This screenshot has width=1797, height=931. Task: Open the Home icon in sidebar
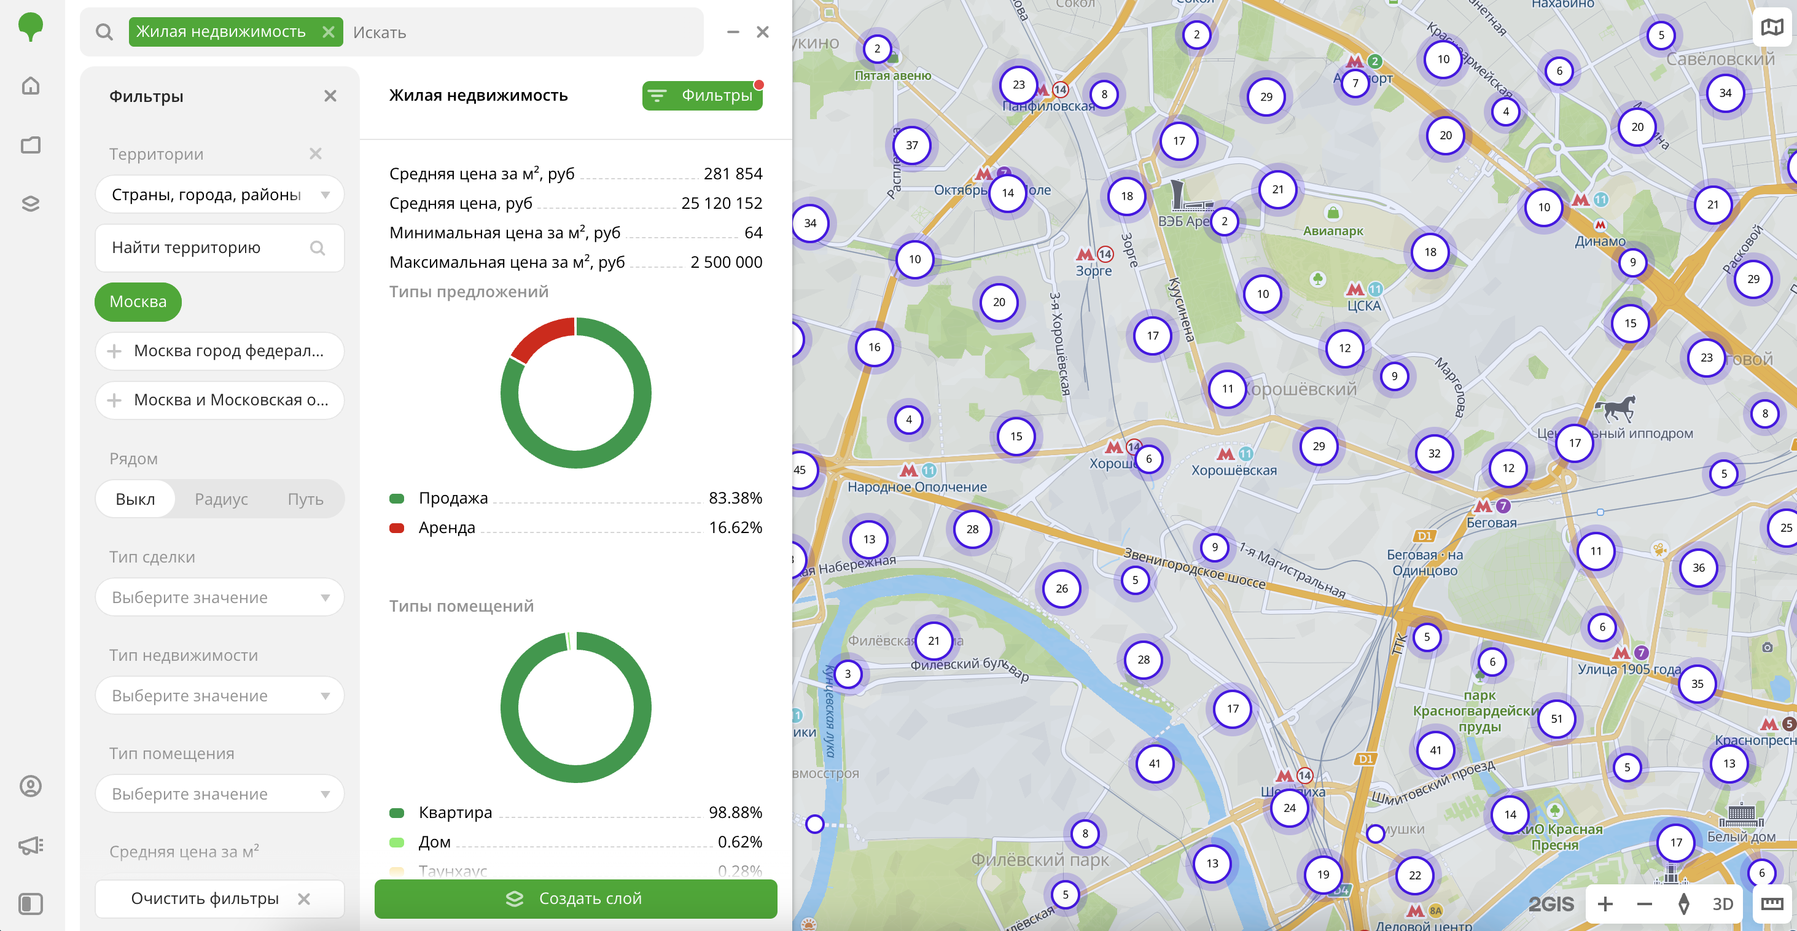(x=30, y=86)
